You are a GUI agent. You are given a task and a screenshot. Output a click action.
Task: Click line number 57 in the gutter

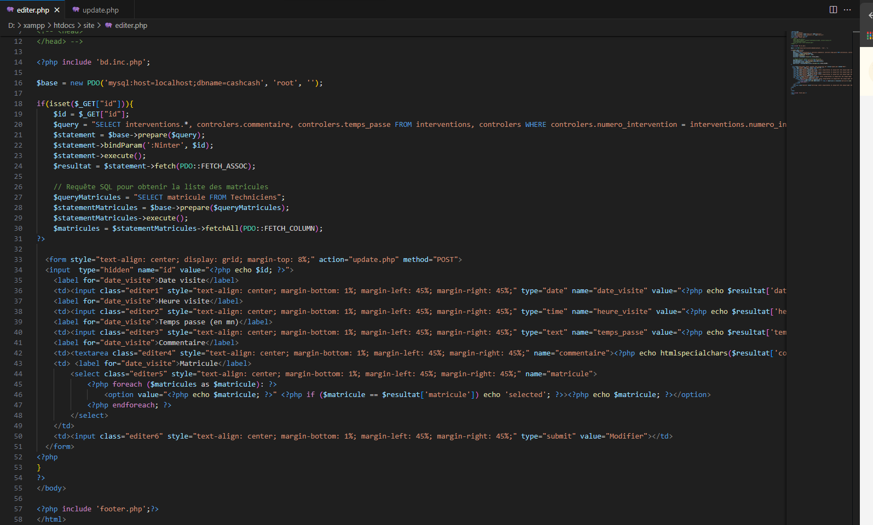pyautogui.click(x=18, y=509)
